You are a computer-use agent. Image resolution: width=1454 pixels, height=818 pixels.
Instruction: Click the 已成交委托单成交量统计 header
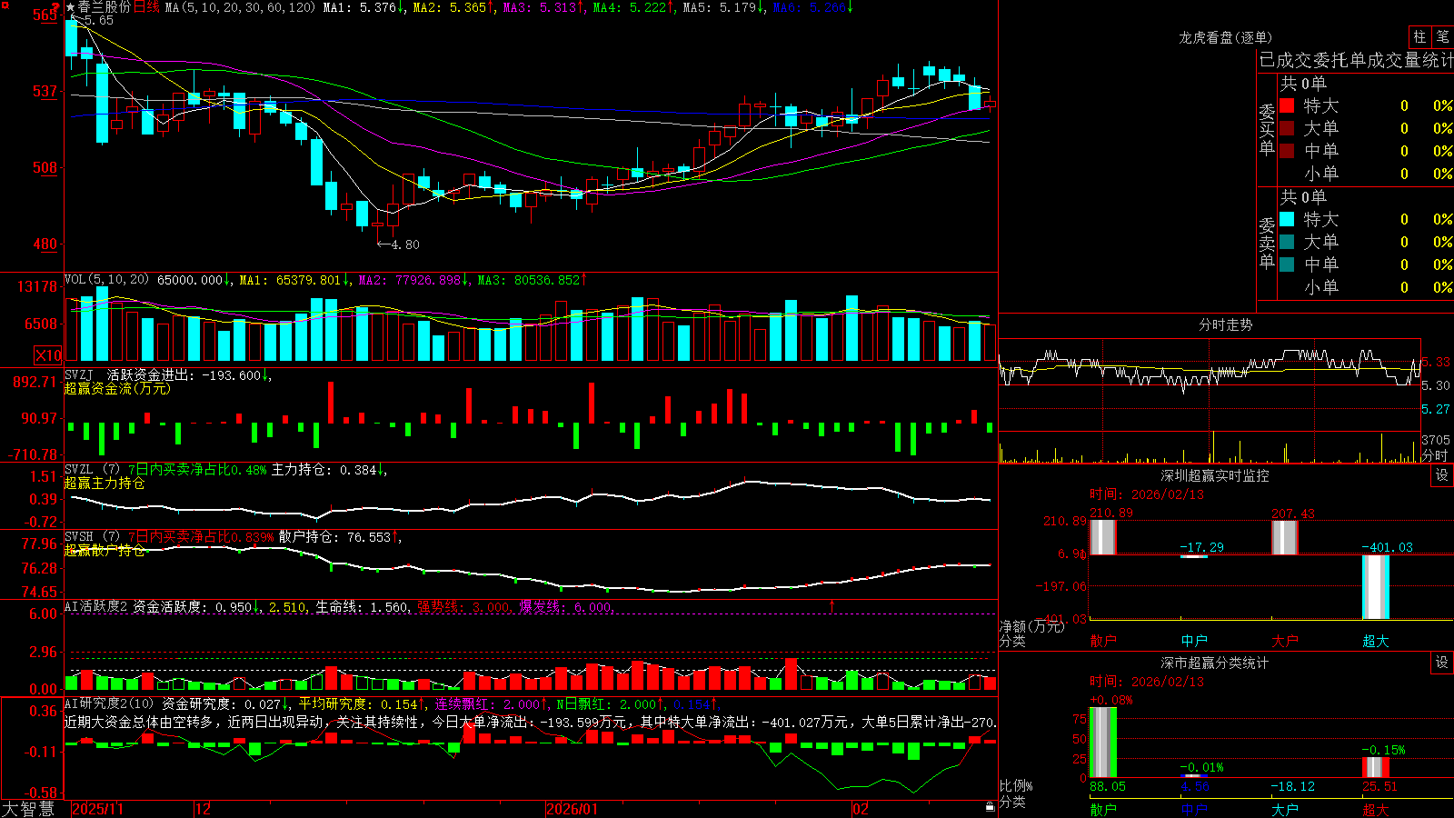[1356, 60]
